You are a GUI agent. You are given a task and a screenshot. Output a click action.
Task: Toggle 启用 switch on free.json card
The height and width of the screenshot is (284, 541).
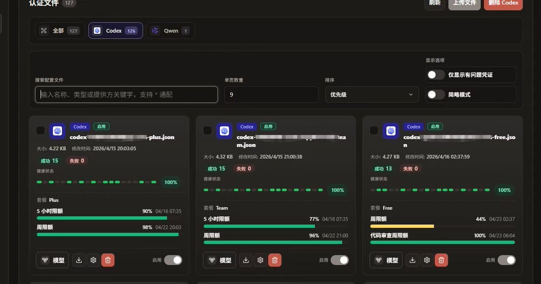(x=507, y=260)
